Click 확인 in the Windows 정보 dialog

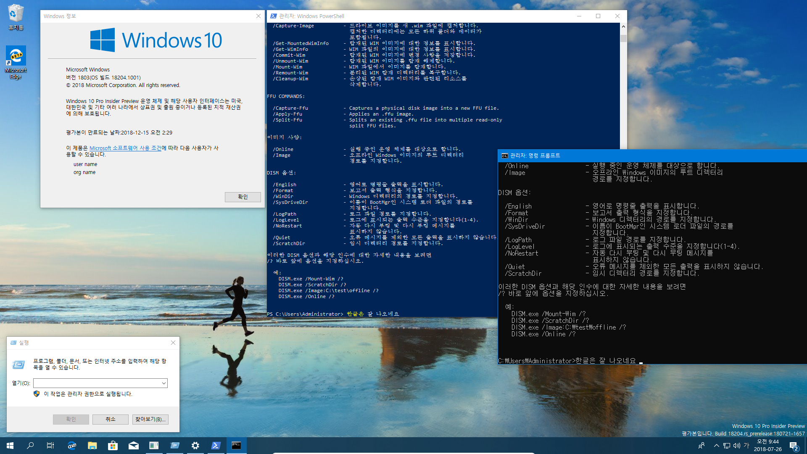click(x=243, y=197)
